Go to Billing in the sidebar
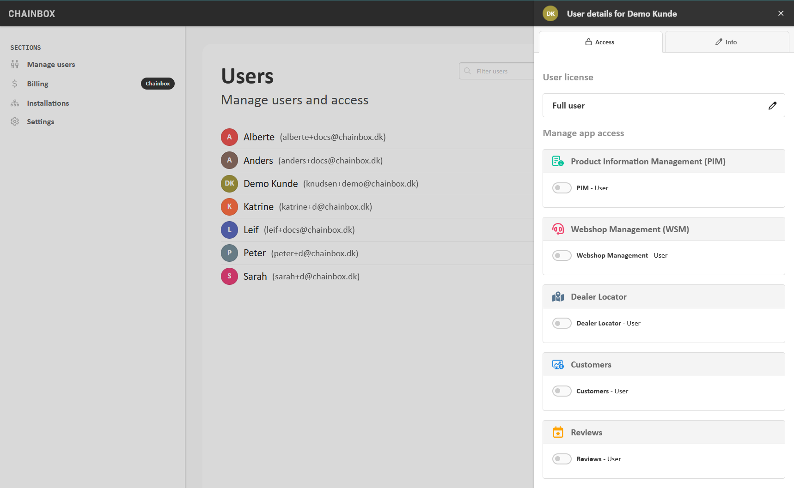The image size is (794, 488). click(x=37, y=84)
